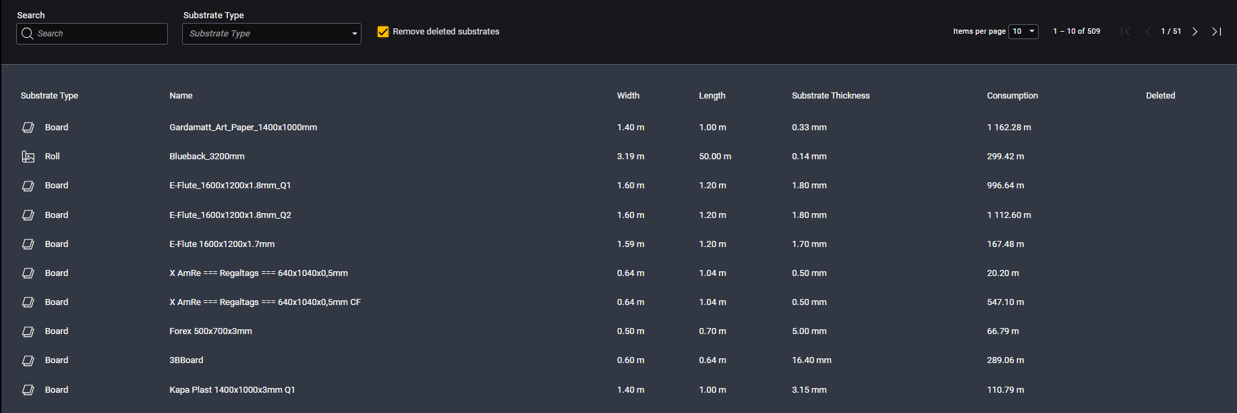Open the Substrate Type dropdown
This screenshot has width=1237, height=413.
coord(271,34)
